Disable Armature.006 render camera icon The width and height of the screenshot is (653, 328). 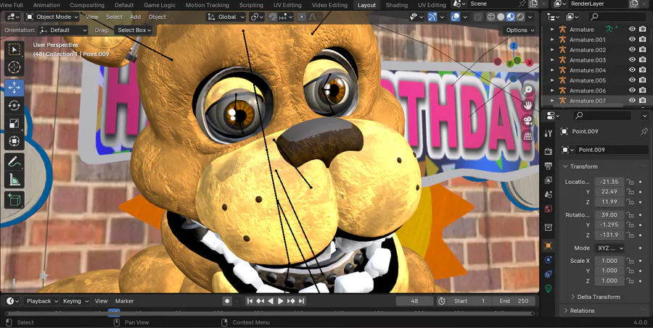point(643,91)
